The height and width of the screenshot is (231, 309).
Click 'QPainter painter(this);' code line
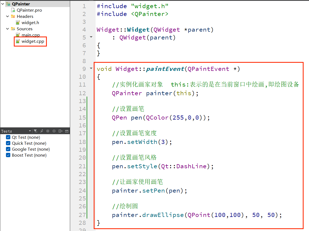(155, 93)
